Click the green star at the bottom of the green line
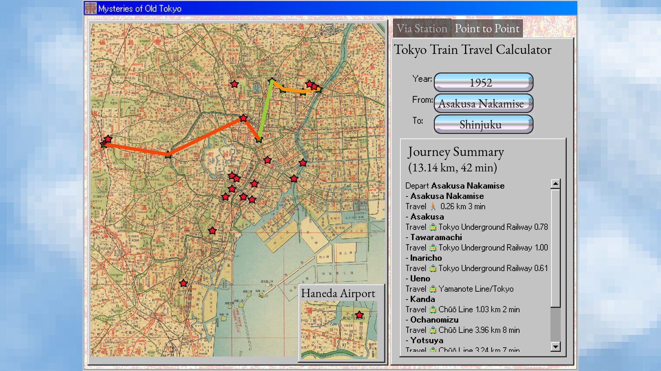The height and width of the screenshot is (371, 661). [x=258, y=140]
